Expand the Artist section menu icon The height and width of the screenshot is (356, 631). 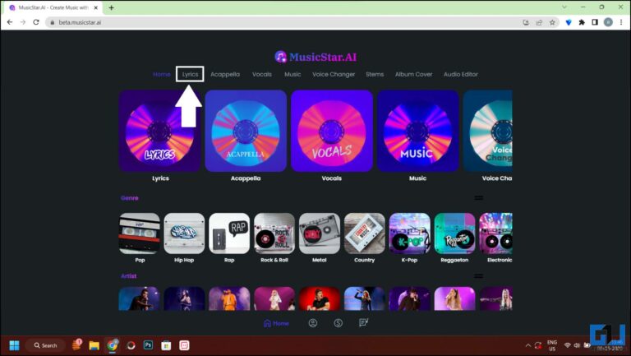tap(478, 276)
